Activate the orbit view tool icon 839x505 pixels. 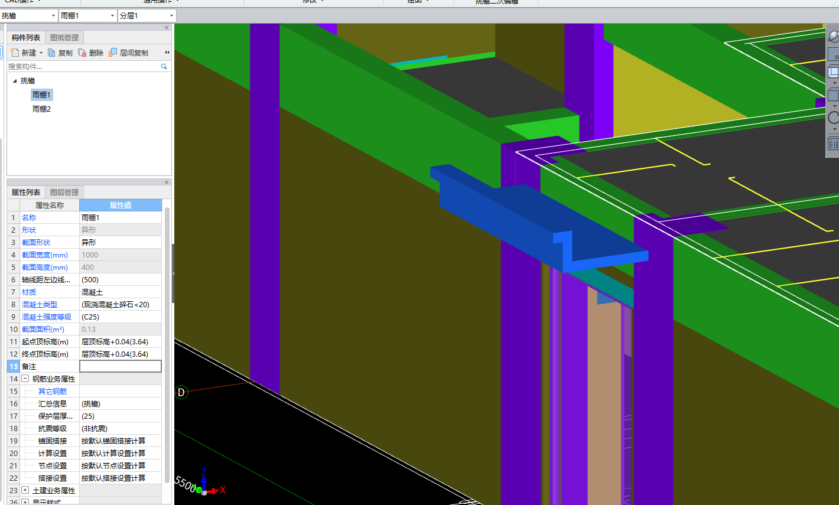point(834,37)
